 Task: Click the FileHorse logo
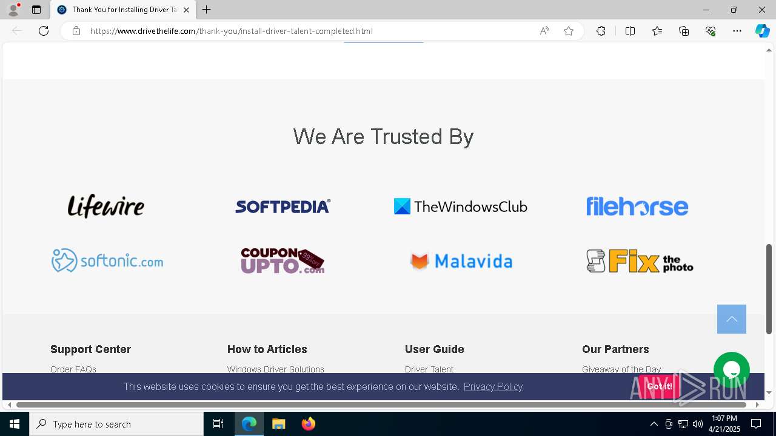point(637,206)
